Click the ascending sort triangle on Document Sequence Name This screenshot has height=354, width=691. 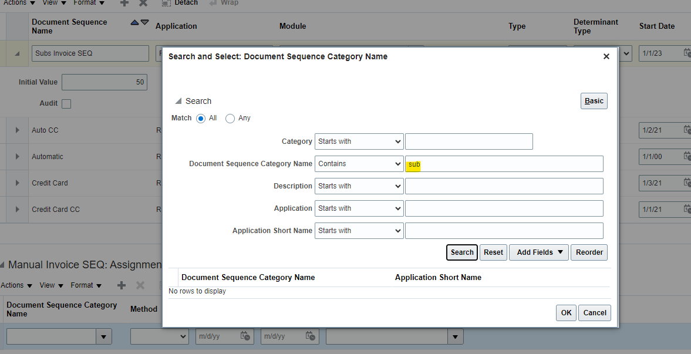pyautogui.click(x=135, y=22)
